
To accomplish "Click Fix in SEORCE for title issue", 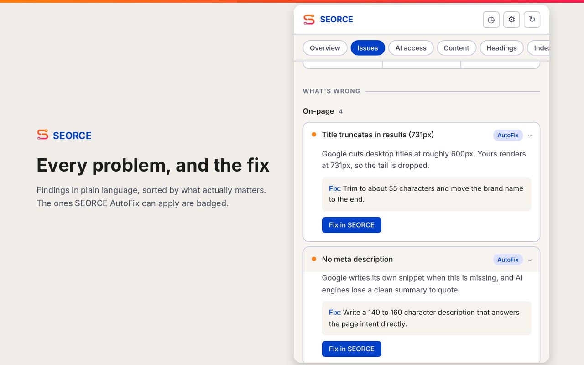I will coord(351,225).
